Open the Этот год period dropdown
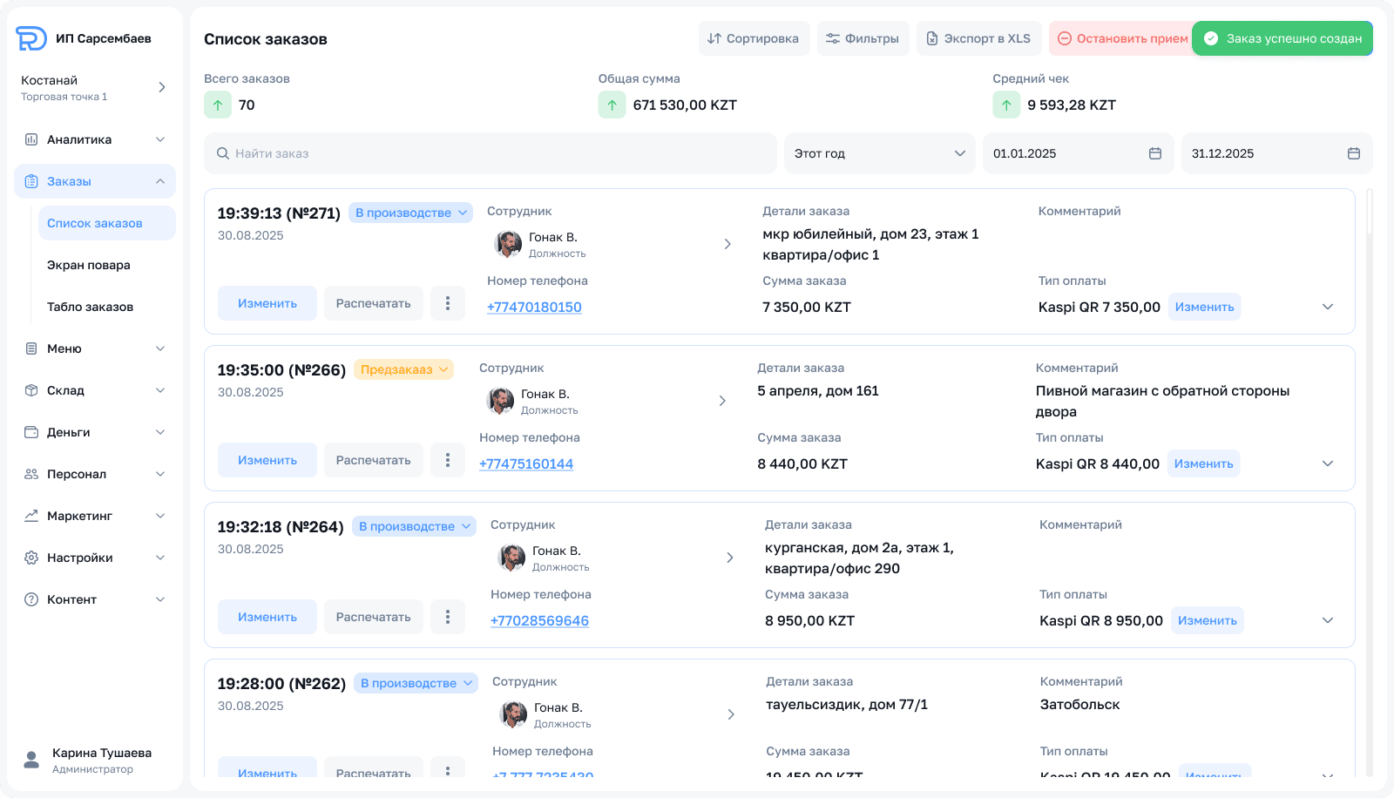This screenshot has width=1394, height=798. [x=879, y=153]
